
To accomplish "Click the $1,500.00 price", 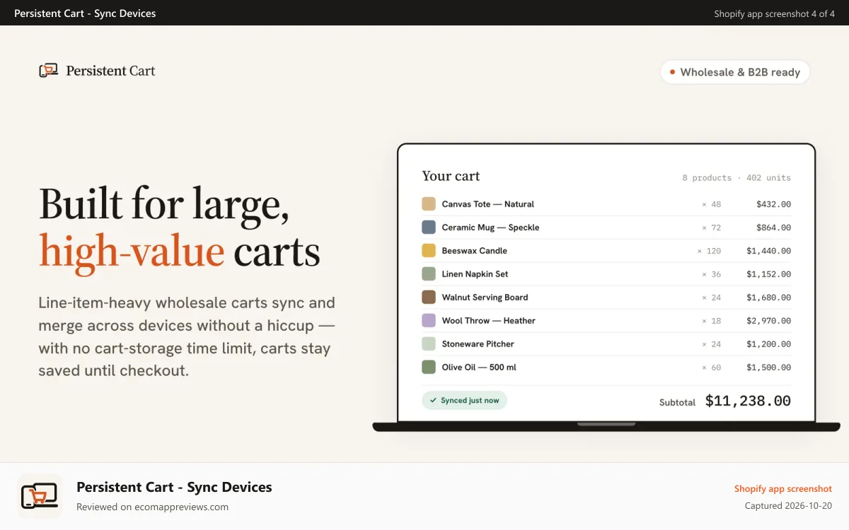I will 769,367.
